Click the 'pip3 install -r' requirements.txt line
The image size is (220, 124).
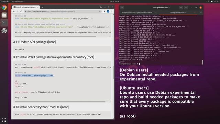click(58, 114)
